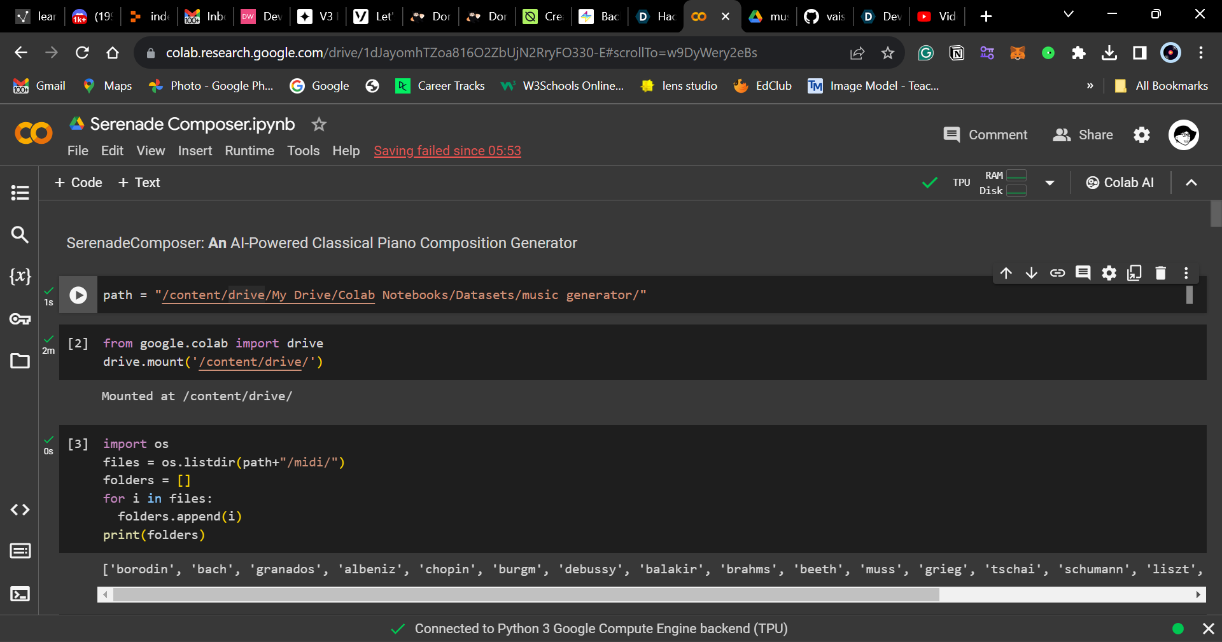Delete the selected cell with trash icon
Image resolution: width=1222 pixels, height=642 pixels.
[x=1160, y=273]
